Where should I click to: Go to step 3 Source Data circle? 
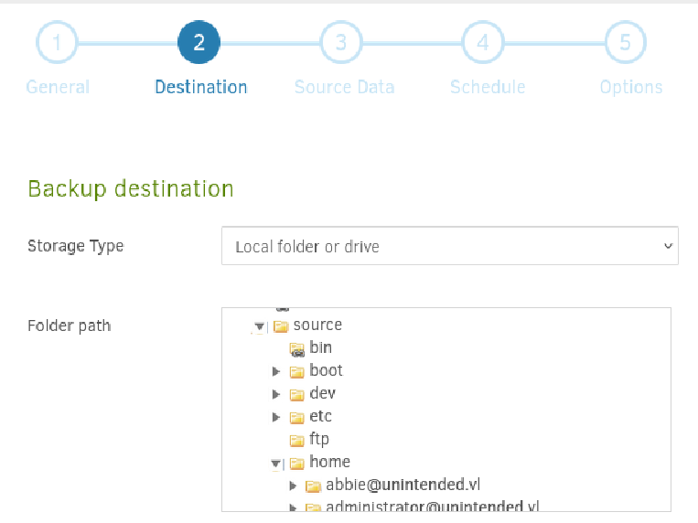pos(341,42)
